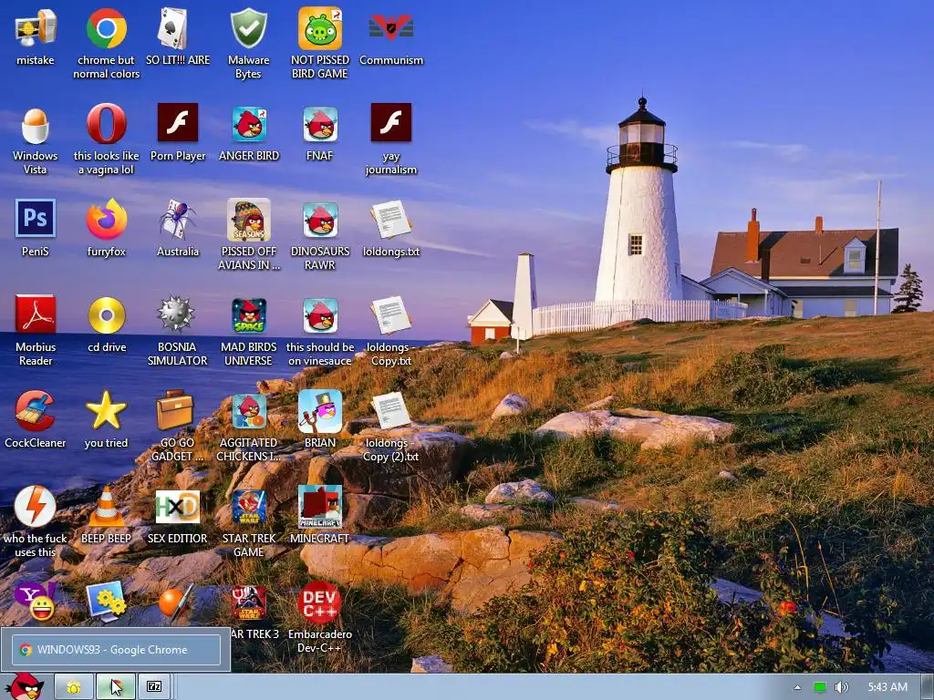The width and height of the screenshot is (934, 700).
Task: Open the 'Australia' spider solitaire icon
Action: [x=177, y=219]
